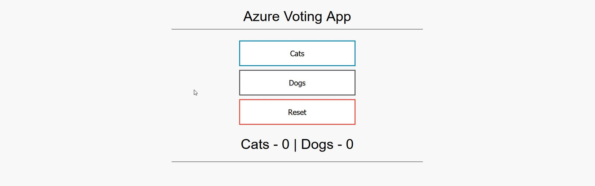The width and height of the screenshot is (595, 186).
Task: Click the divider line under the title
Action: pos(297,29)
